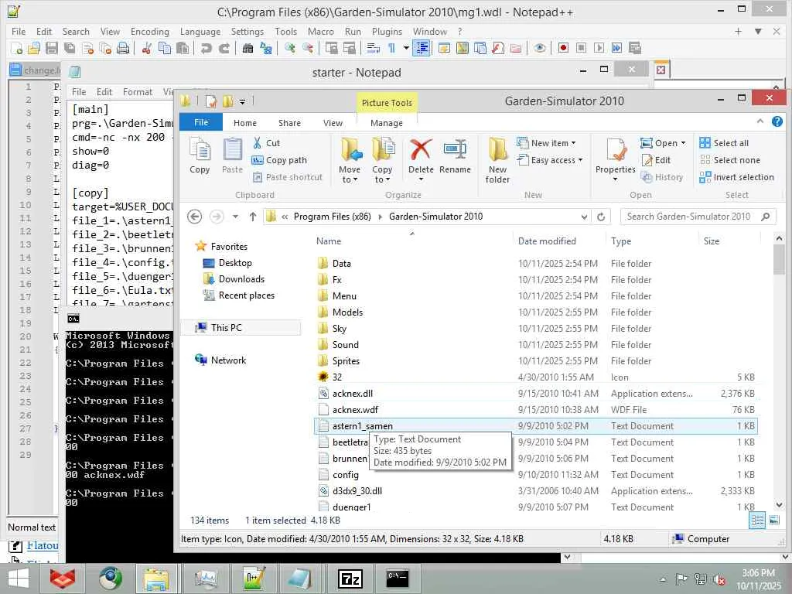Collapse the Explorer ribbon with chevron

(x=760, y=121)
